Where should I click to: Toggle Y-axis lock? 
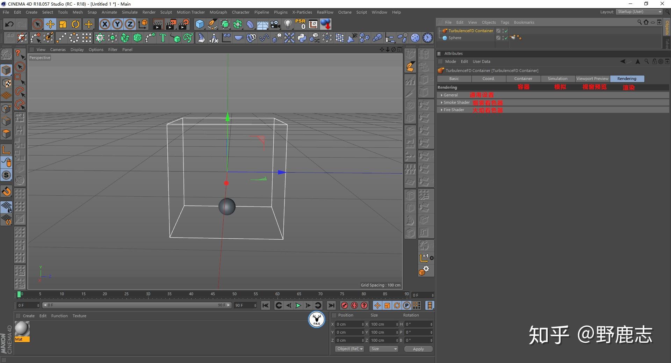pyautogui.click(x=117, y=24)
